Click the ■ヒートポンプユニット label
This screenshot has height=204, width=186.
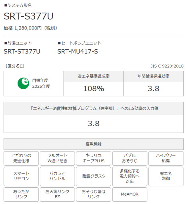click(x=80, y=43)
